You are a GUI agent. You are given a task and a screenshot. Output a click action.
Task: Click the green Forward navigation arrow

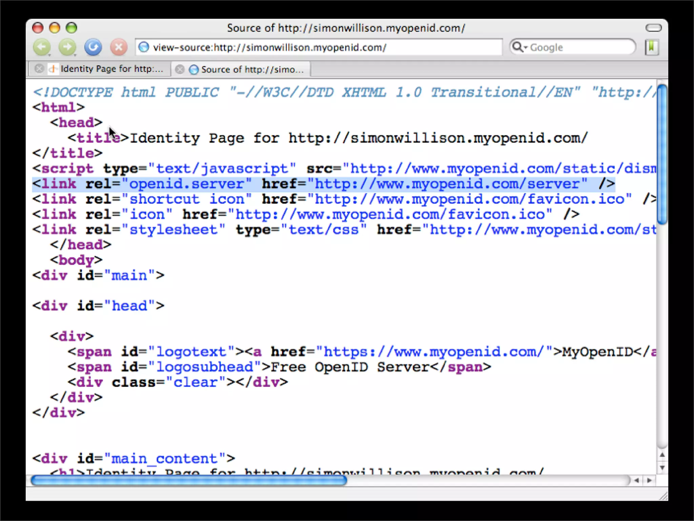[x=67, y=47]
